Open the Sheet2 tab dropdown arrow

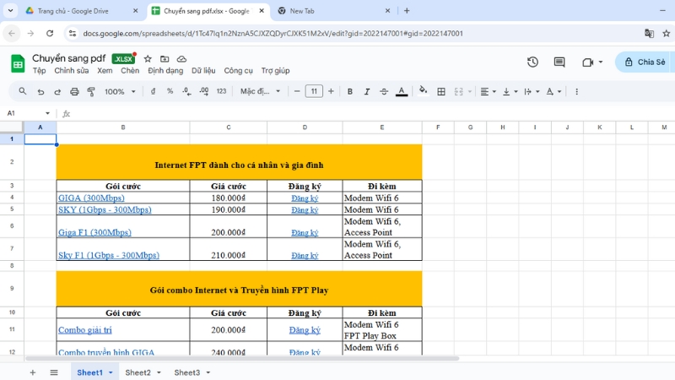click(159, 372)
